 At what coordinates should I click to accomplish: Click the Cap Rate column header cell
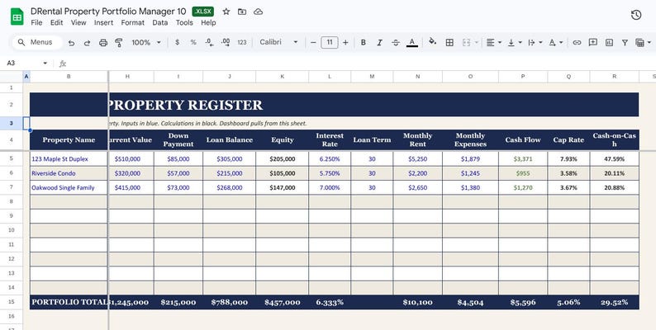[568, 140]
